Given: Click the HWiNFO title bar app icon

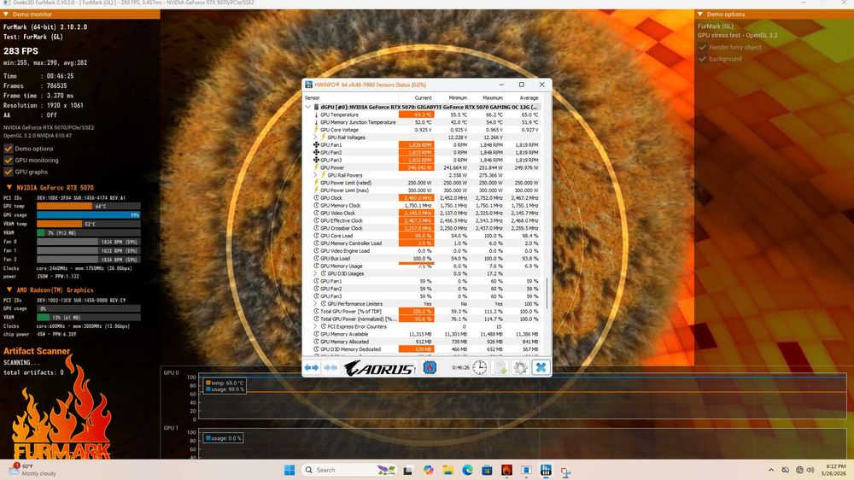Looking at the screenshot, I should click(309, 85).
